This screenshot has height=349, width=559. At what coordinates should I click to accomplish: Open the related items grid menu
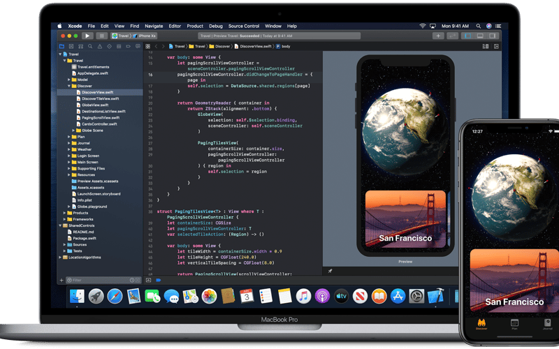tap(148, 46)
